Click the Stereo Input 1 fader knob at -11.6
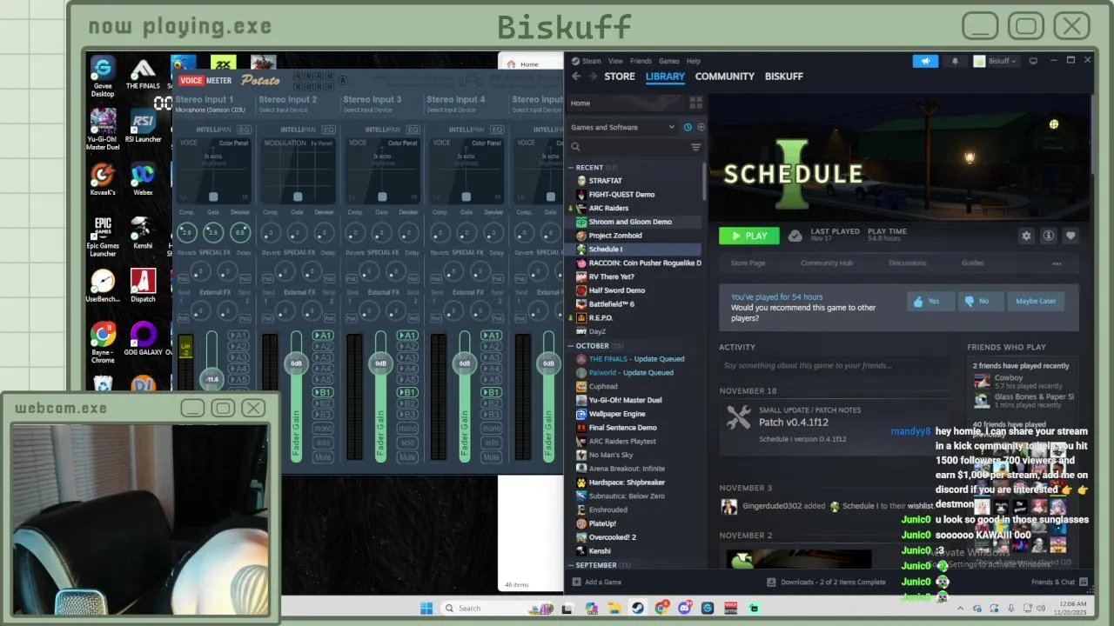The image size is (1114, 626). coord(212,379)
